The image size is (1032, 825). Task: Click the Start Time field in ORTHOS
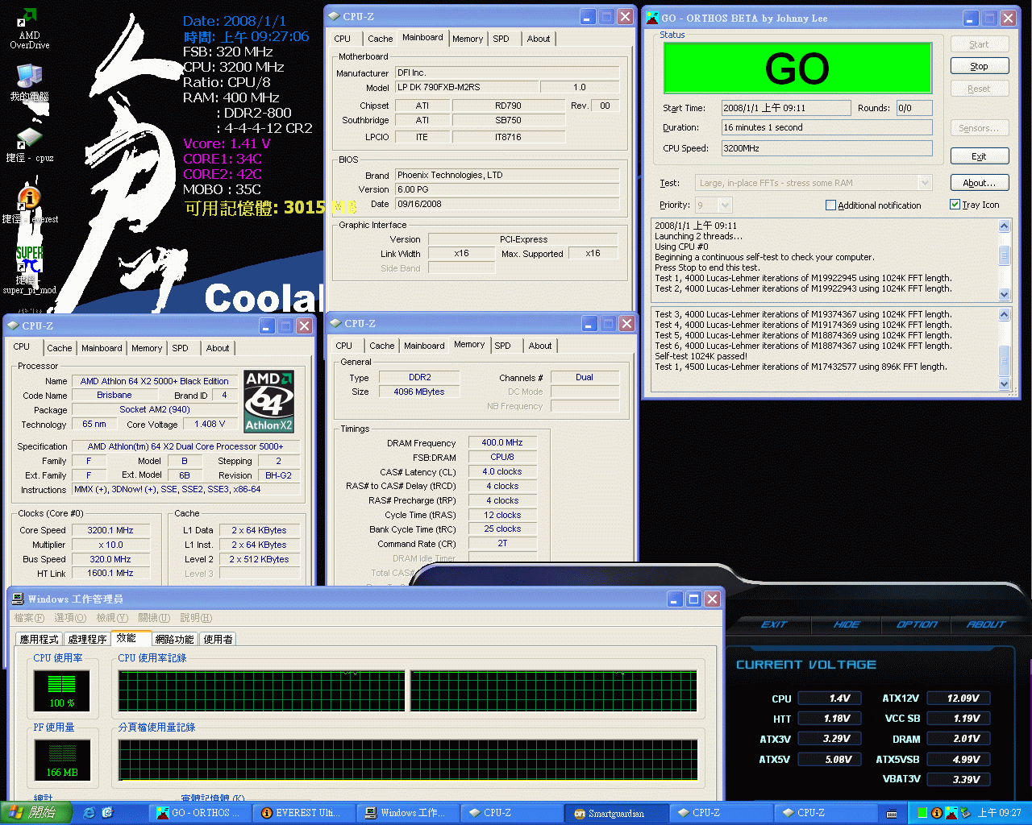pos(785,108)
